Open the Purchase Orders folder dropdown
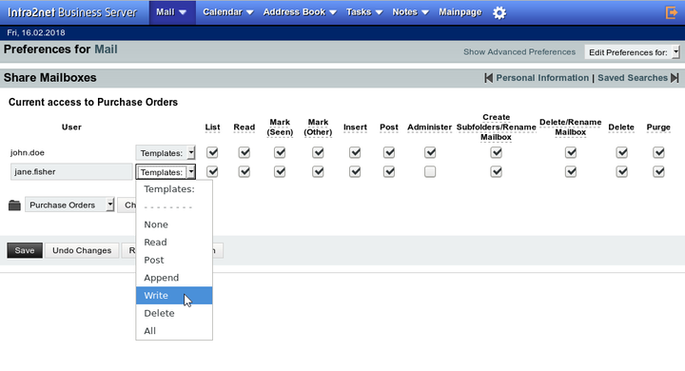 point(69,205)
